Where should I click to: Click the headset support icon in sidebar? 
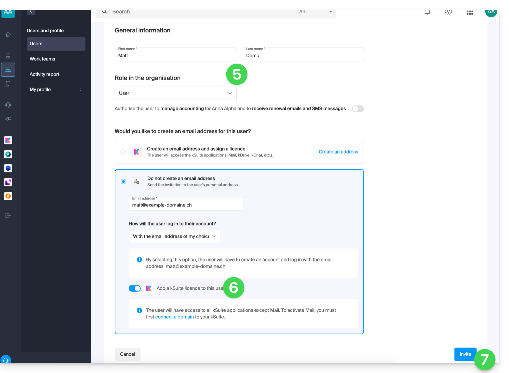click(x=8, y=105)
